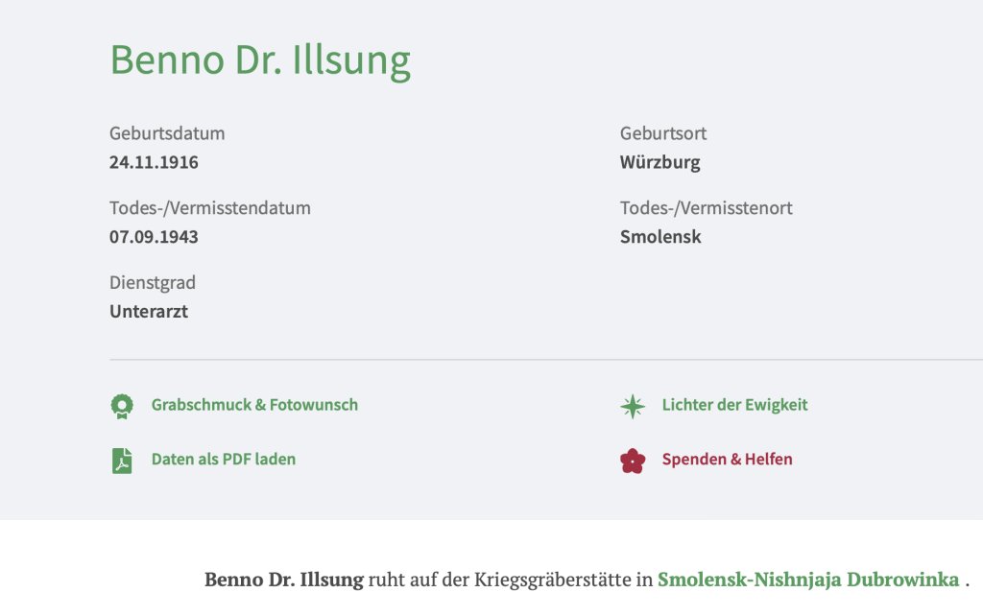This screenshot has width=983, height=616.
Task: Click the Geburtsort field label
Action: (x=663, y=133)
